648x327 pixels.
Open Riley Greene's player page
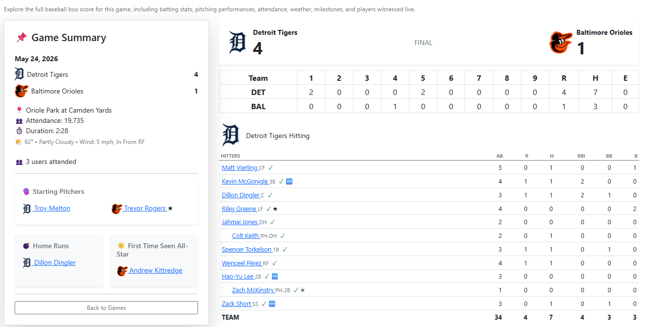click(x=239, y=209)
